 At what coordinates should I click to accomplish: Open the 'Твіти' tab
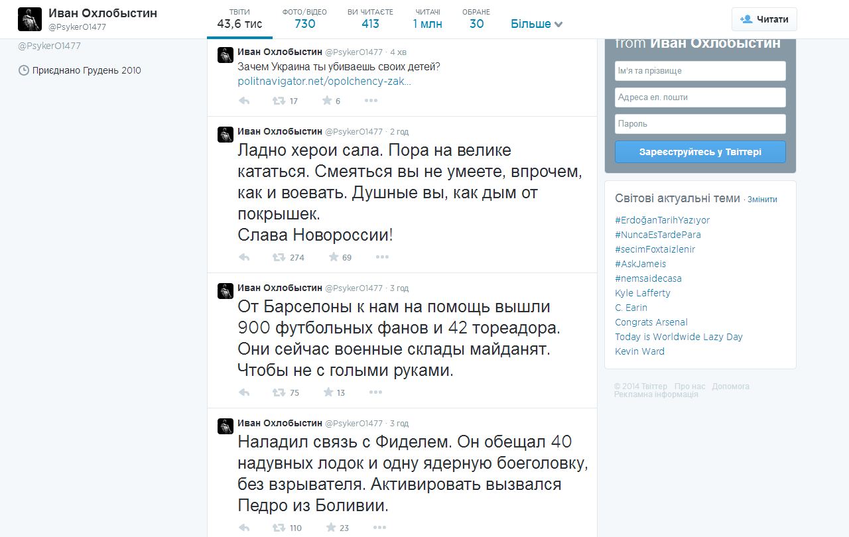coord(239,19)
